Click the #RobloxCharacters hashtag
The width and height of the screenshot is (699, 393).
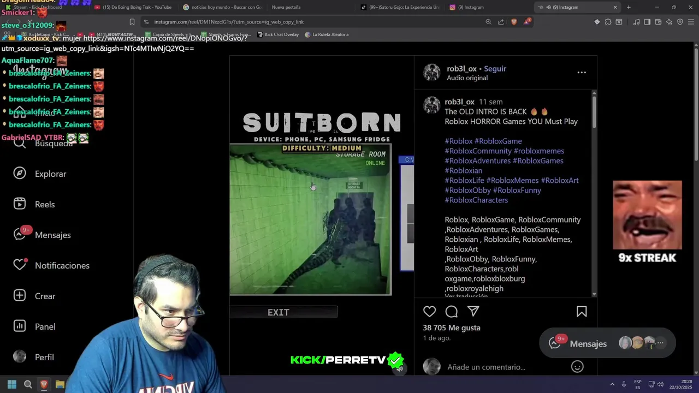tap(476, 200)
